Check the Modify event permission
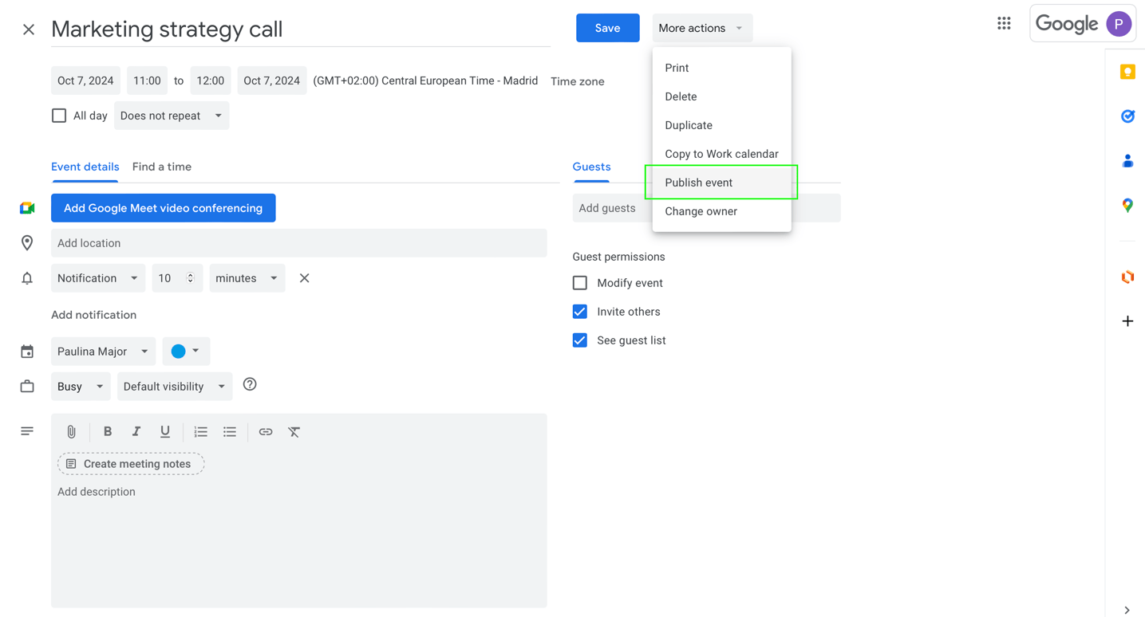Screen dimensions: 1145x617 pos(579,282)
